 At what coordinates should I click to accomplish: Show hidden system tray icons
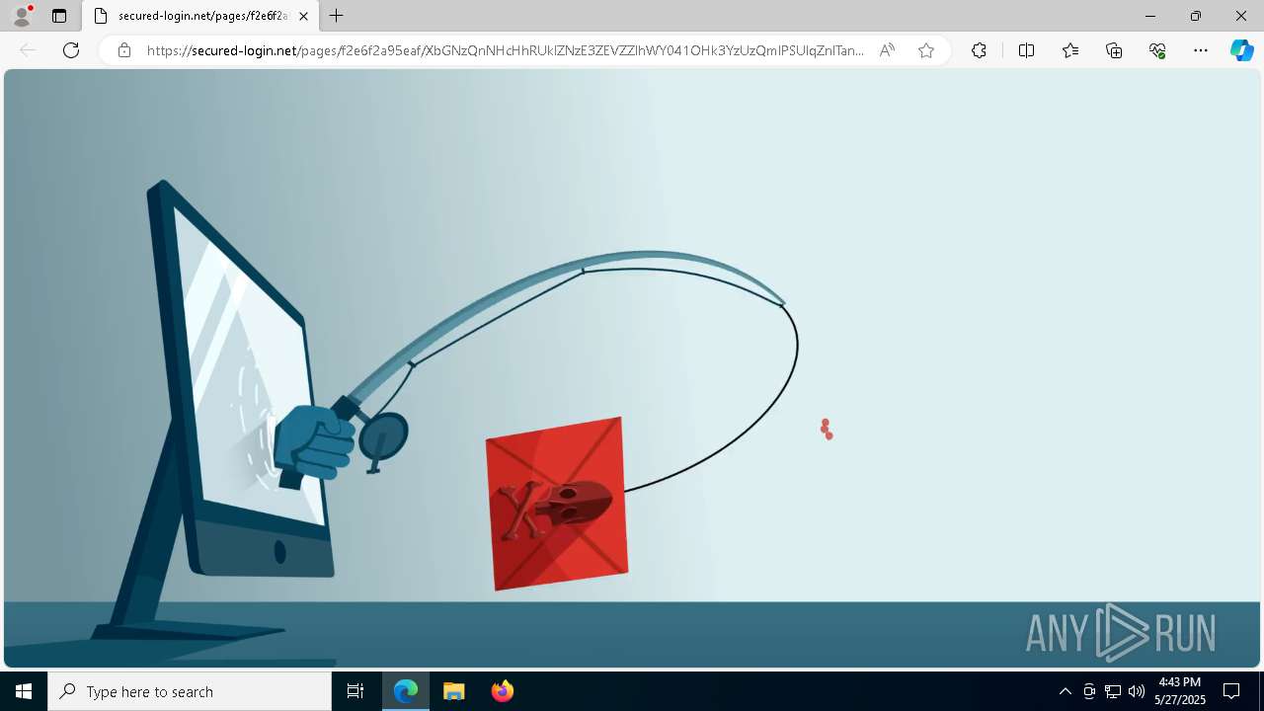pyautogui.click(x=1065, y=691)
